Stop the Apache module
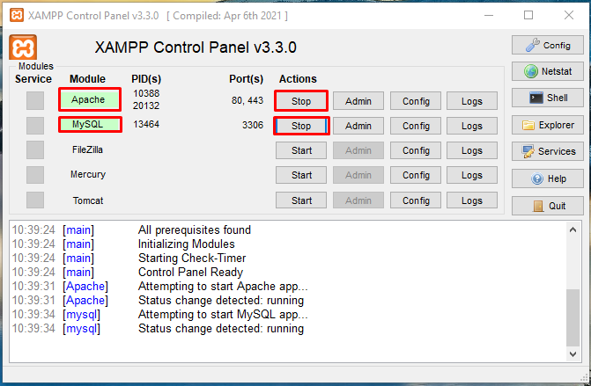 coord(301,101)
